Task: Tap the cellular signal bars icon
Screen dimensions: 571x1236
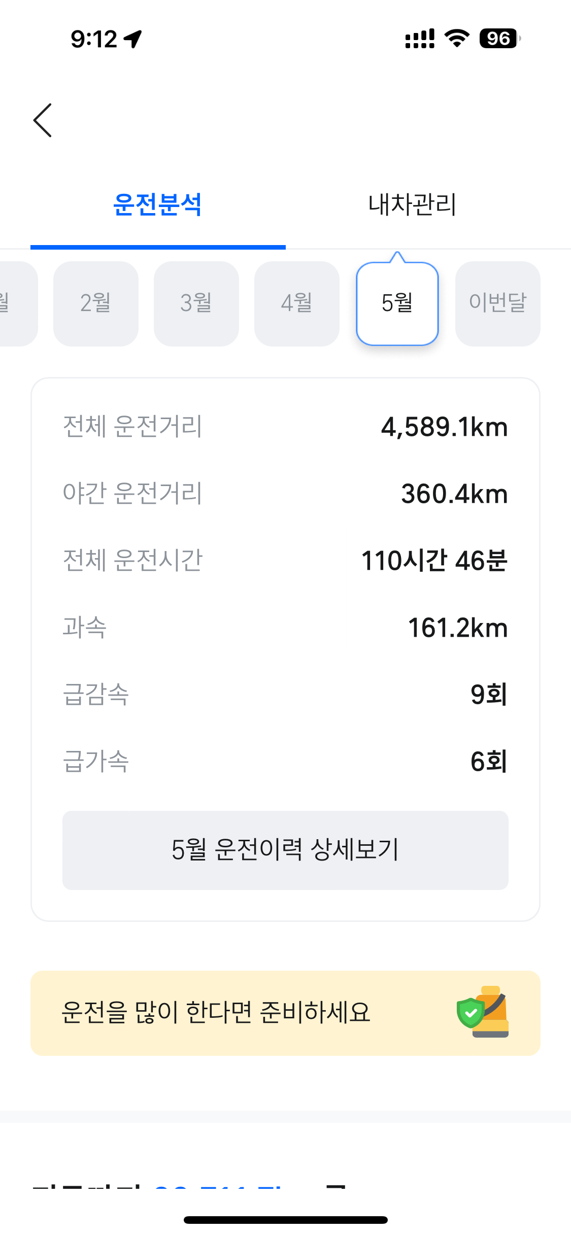Action: coord(420,39)
